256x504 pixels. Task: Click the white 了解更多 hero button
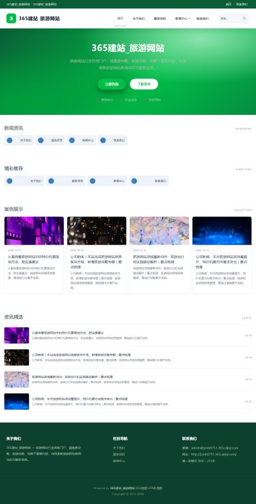click(x=144, y=84)
